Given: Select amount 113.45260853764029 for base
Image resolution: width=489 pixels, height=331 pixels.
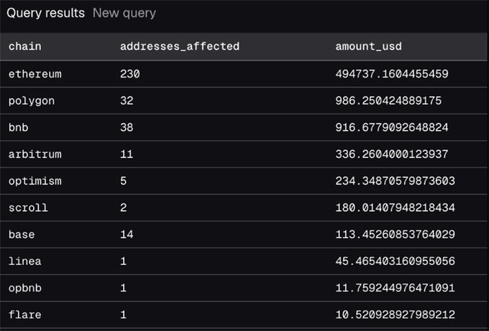Looking at the screenshot, I should click(x=395, y=235).
